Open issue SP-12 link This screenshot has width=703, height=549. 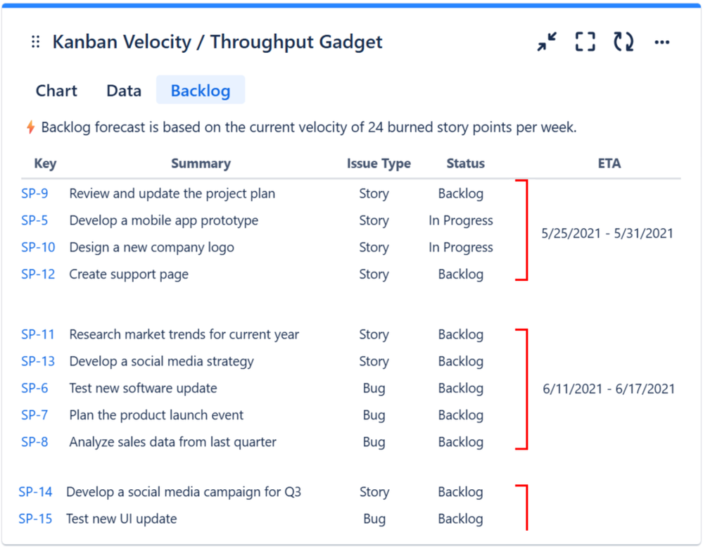click(x=38, y=274)
